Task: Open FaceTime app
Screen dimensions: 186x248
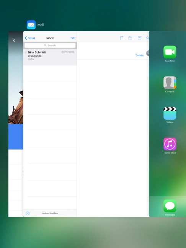Action: [x=170, y=52]
